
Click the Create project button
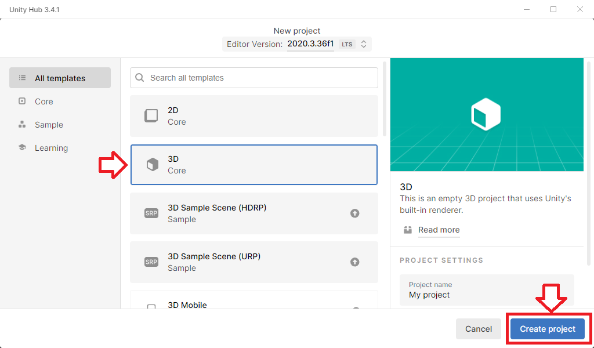pyautogui.click(x=548, y=329)
